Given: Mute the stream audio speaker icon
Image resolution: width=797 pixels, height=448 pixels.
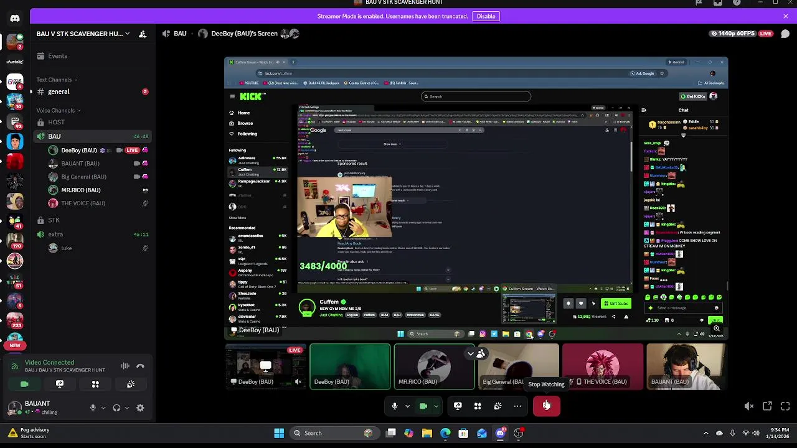Looking at the screenshot, I should coord(749,406).
